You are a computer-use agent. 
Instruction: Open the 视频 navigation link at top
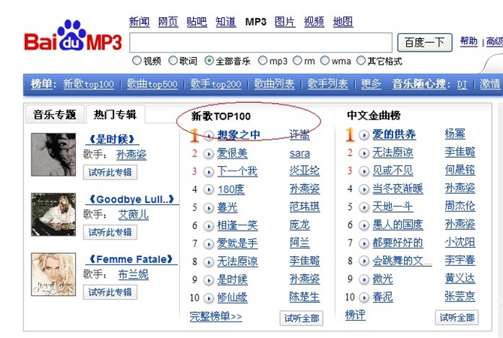(x=314, y=22)
